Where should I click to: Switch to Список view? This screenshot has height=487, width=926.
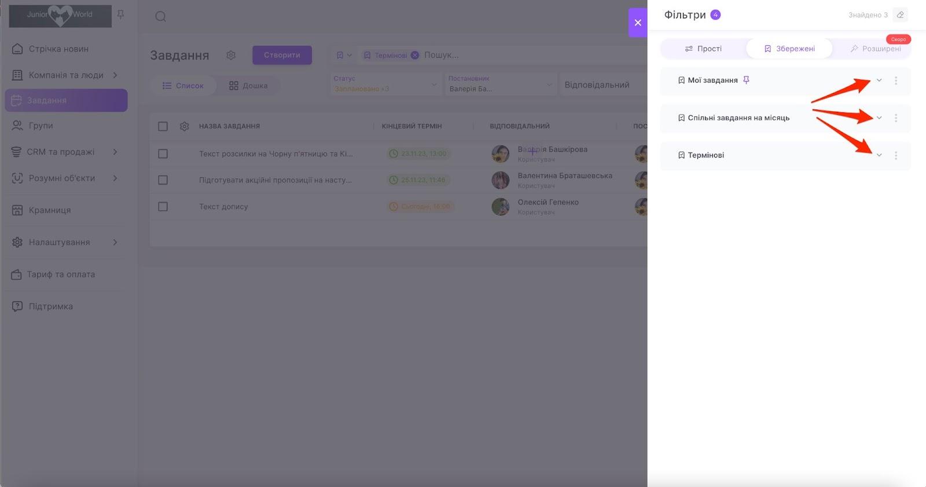pyautogui.click(x=183, y=86)
